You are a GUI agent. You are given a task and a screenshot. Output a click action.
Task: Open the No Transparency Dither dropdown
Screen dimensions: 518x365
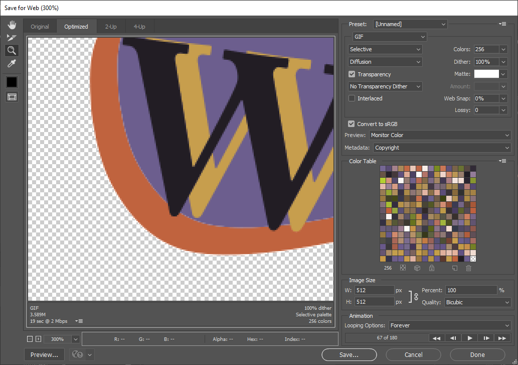click(x=385, y=86)
